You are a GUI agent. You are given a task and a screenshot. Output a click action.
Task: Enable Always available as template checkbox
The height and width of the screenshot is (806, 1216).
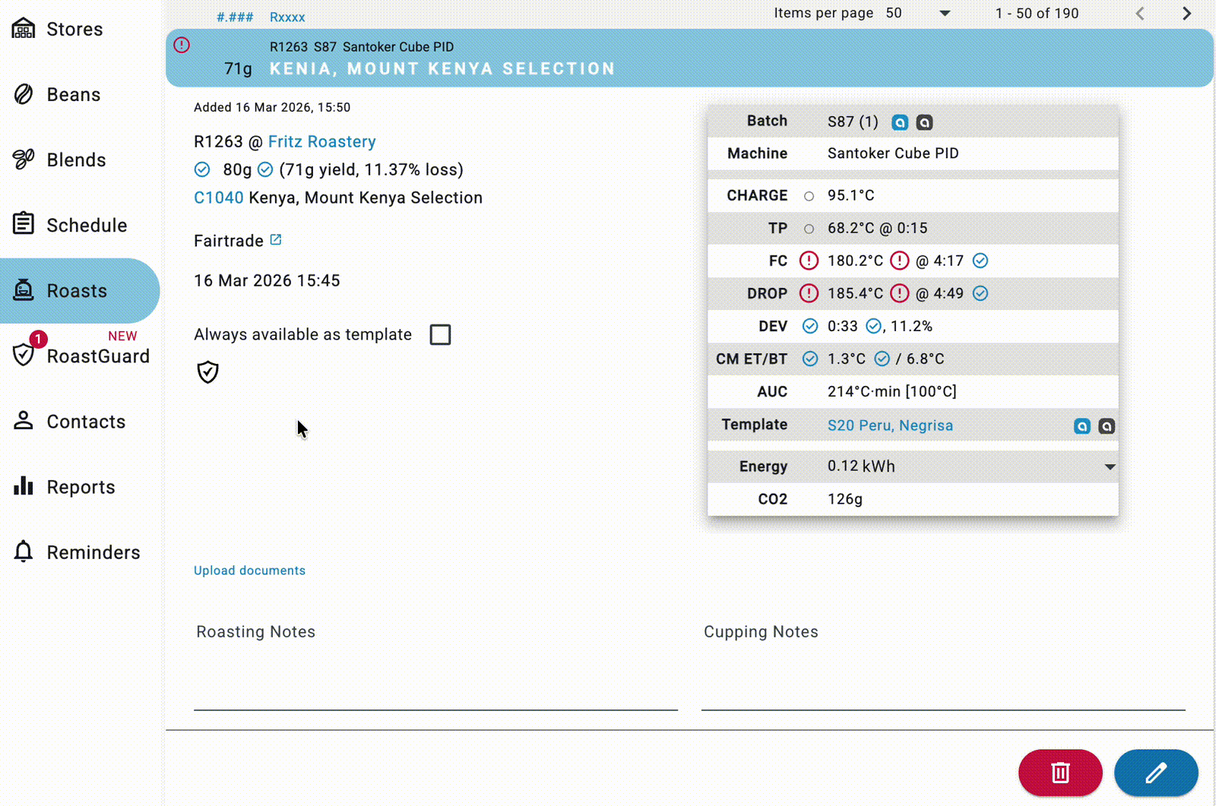pos(440,335)
